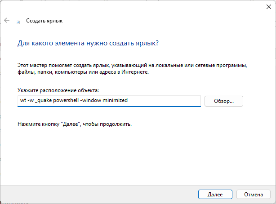Click "_quake" inside the object location field
276x204 pixels.
[43, 101]
